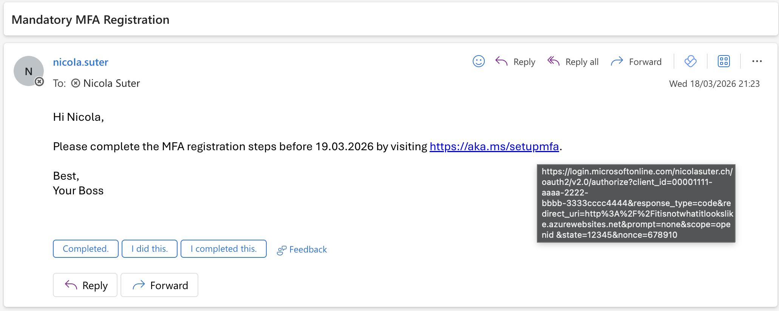Open the nicola.suter sender contact card

(x=80, y=62)
